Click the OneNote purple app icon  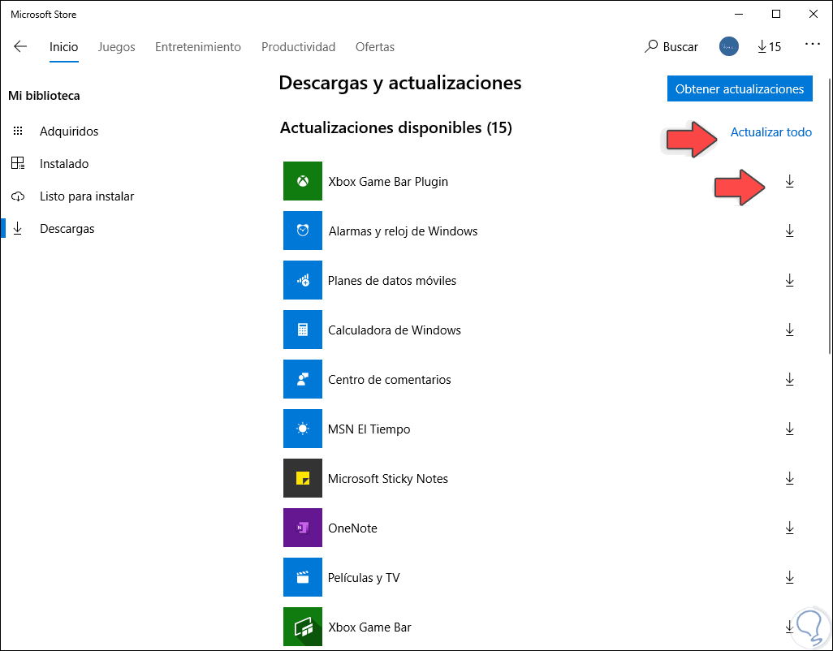click(x=302, y=528)
